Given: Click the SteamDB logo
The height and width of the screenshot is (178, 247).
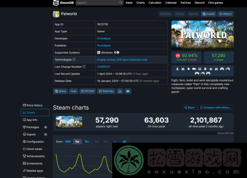Looking at the screenshot, I should point(63,3).
